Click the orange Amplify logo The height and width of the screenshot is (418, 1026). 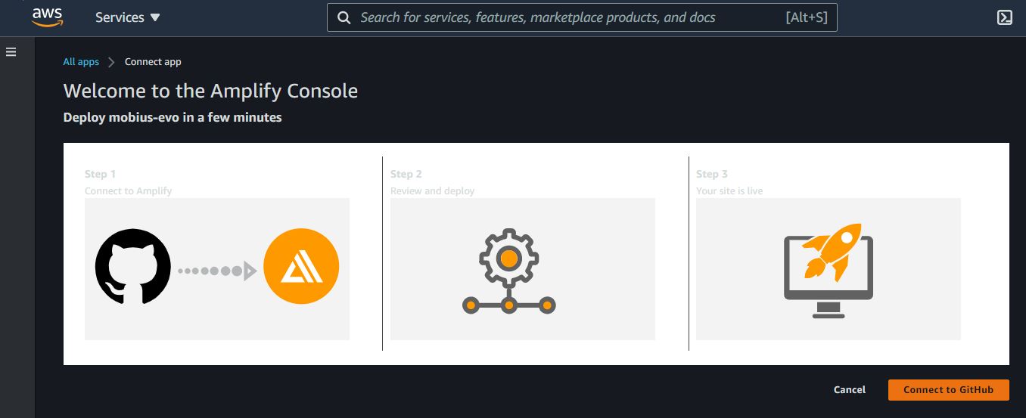coord(301,267)
